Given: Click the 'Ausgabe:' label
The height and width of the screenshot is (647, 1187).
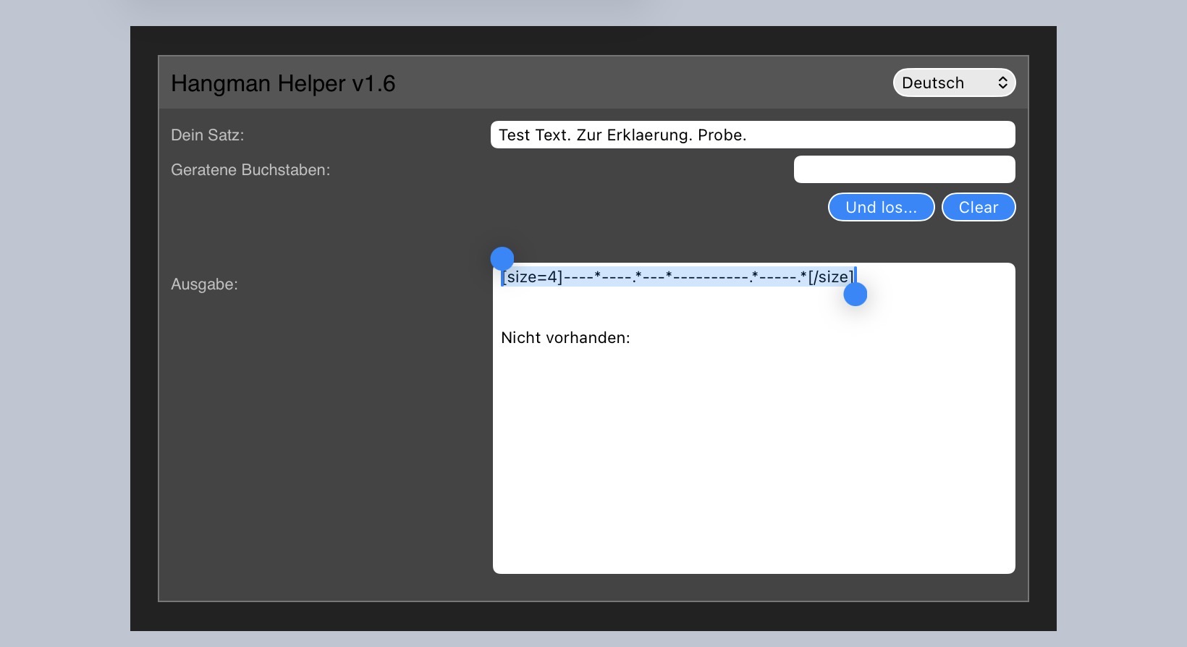Looking at the screenshot, I should pyautogui.click(x=204, y=284).
